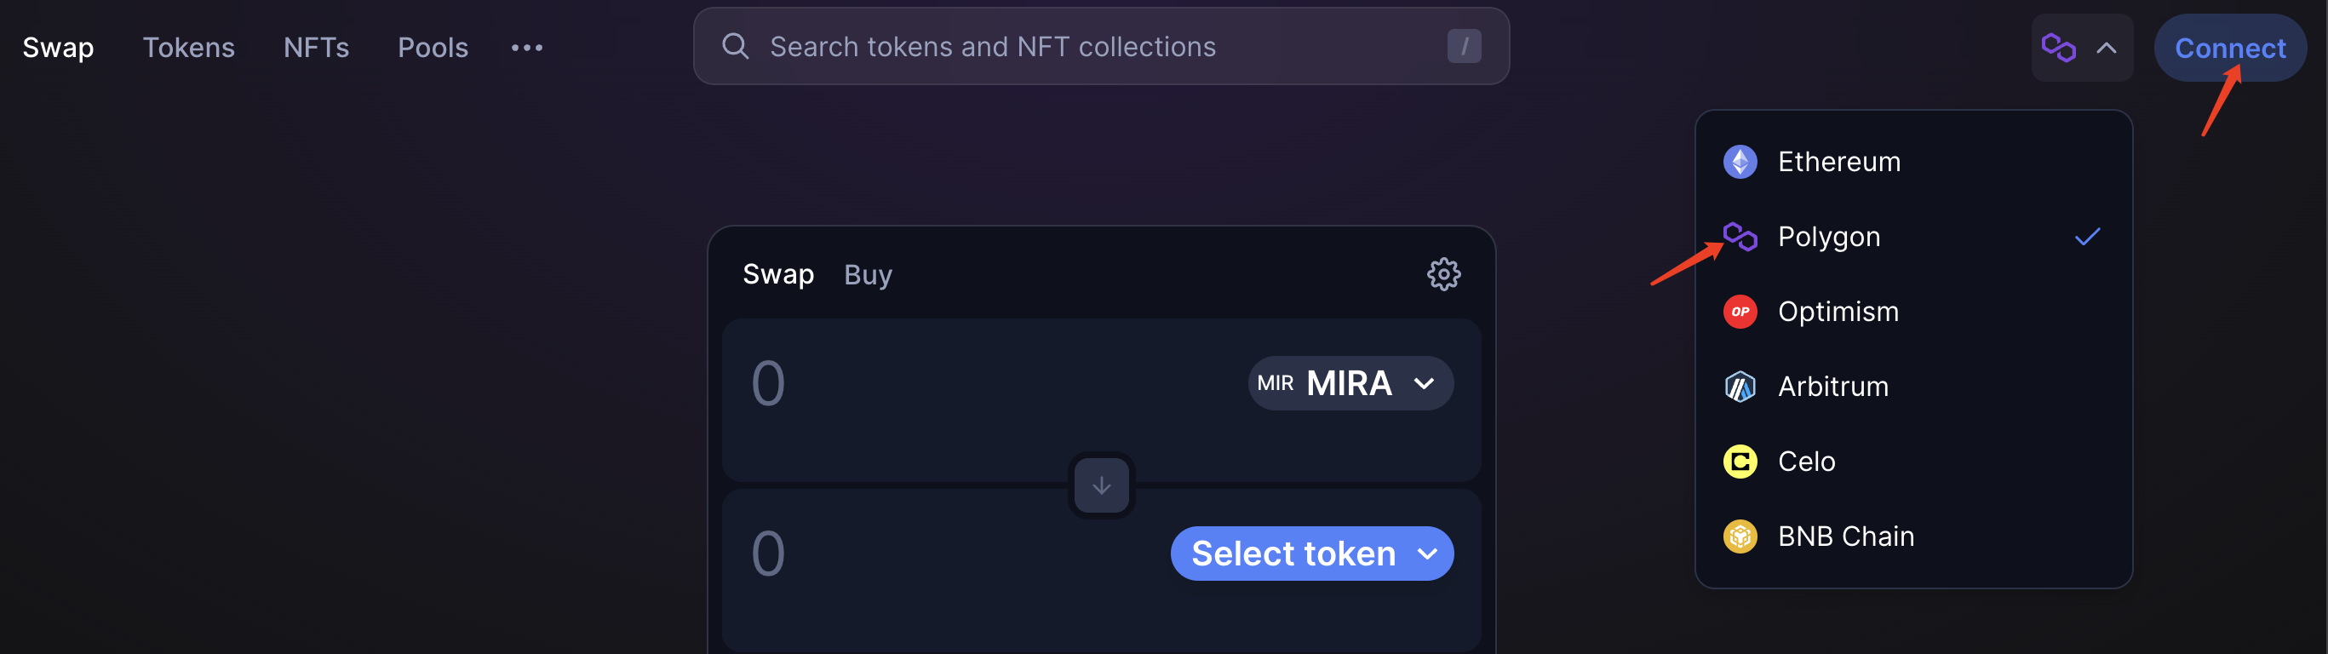Click the search tokens and NFT field
Screen dimensions: 2328x654
coord(1101,46)
